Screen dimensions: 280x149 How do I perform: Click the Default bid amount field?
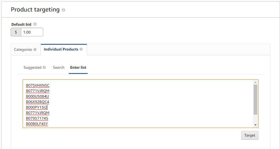32,32
